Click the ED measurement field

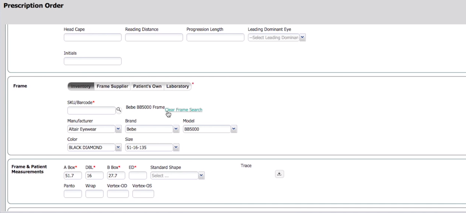138,175
